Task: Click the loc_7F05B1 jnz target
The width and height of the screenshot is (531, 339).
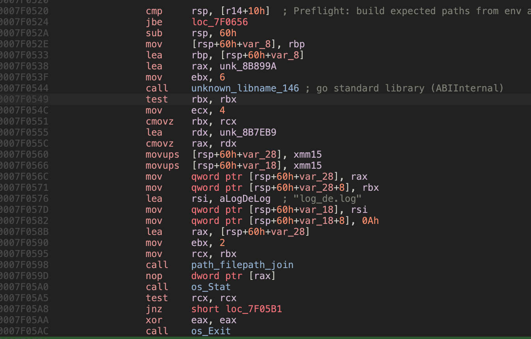Action: [254, 309]
